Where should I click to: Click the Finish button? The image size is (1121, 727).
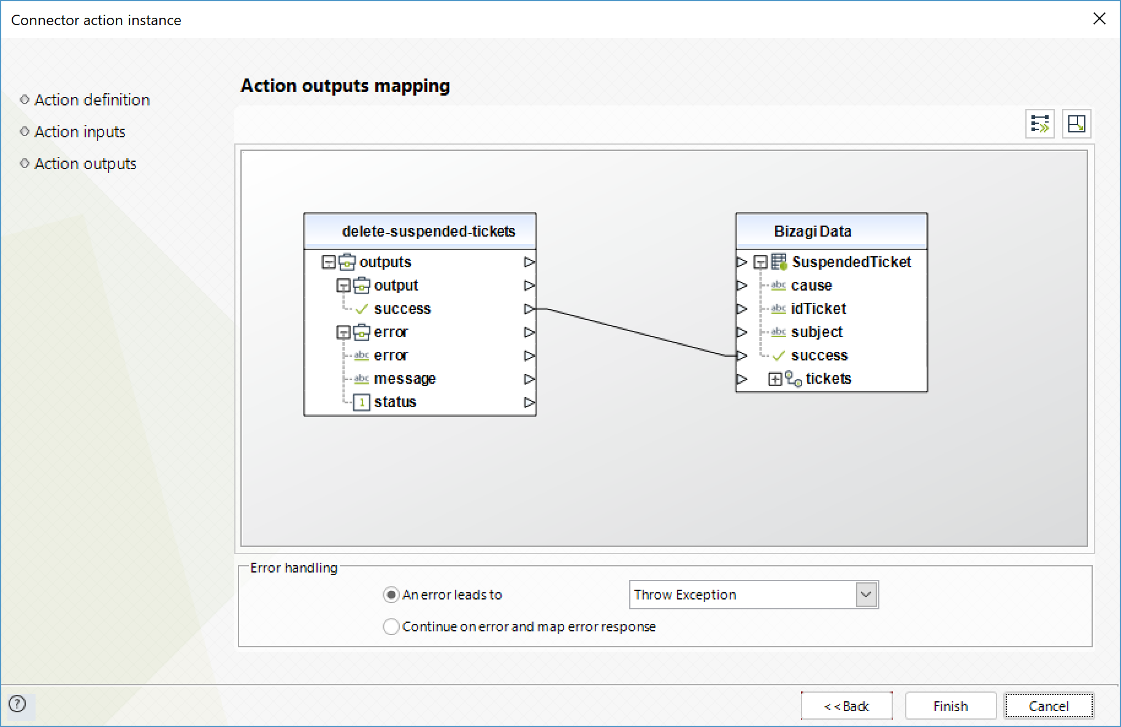click(951, 706)
